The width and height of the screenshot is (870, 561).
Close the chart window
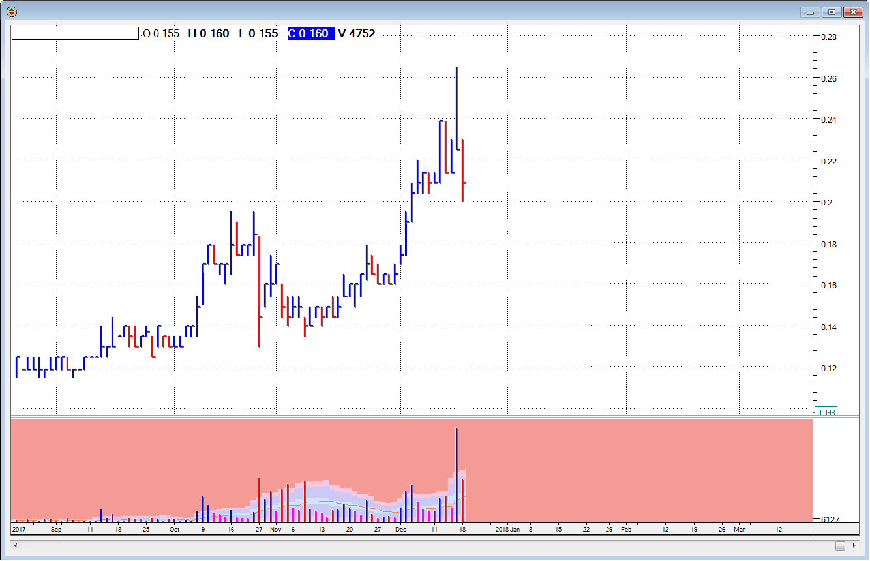[x=853, y=12]
